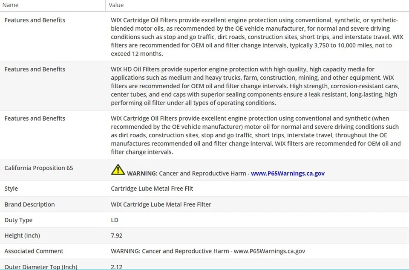This screenshot has width=409, height=270.
Task: Select the Style row label
Action: tap(11, 189)
